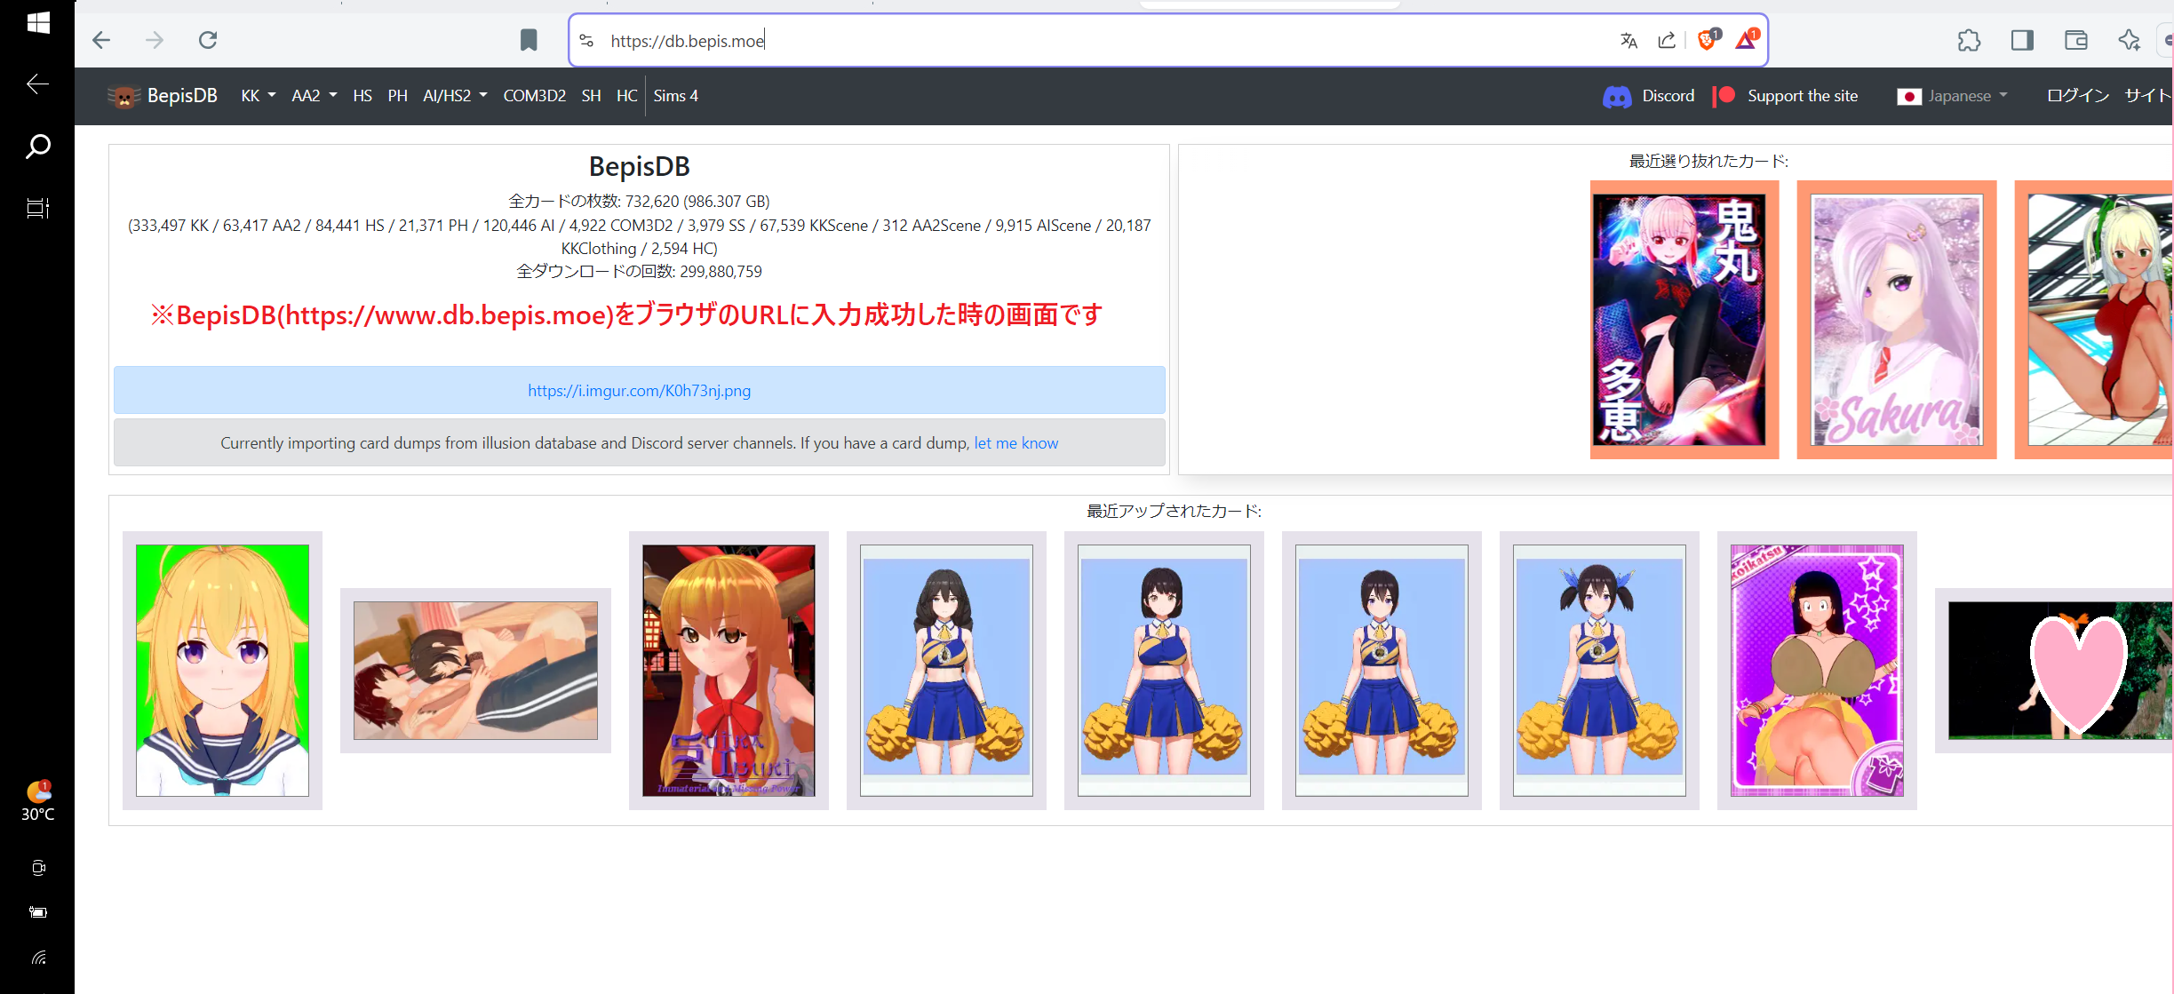Open the Discord text link
This screenshot has height=994, width=2174.
(1668, 96)
